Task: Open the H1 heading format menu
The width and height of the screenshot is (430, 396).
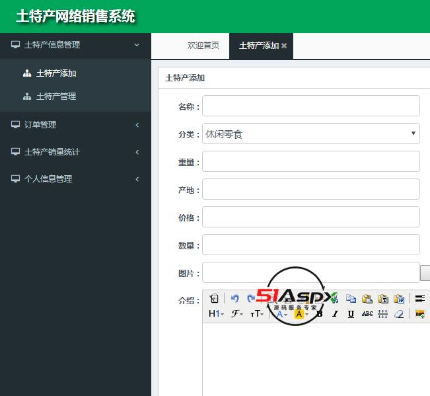Action: coord(216,313)
